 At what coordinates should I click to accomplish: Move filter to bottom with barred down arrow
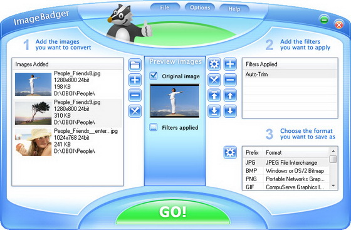coord(214,111)
